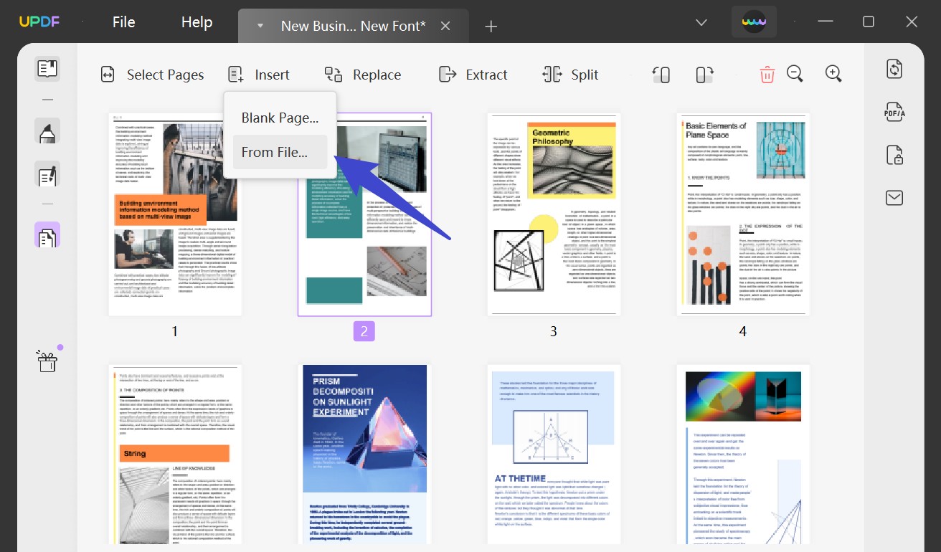
Task: Start PDF/A conversion from right sidebar
Action: click(894, 112)
